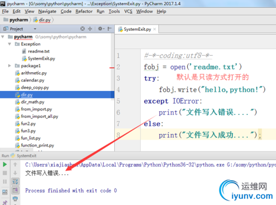The width and height of the screenshot is (276, 205).
Task: Select from_import_all.py in project tree
Action: point(37,116)
